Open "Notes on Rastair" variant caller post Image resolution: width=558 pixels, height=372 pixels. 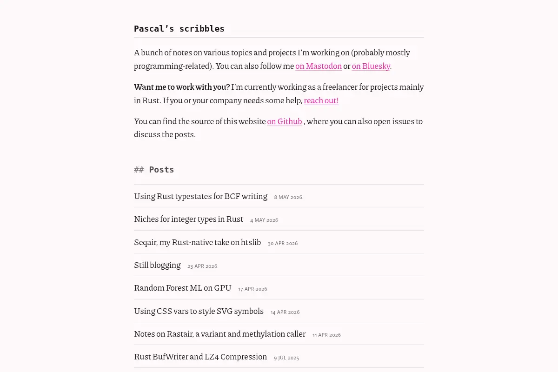click(x=220, y=334)
